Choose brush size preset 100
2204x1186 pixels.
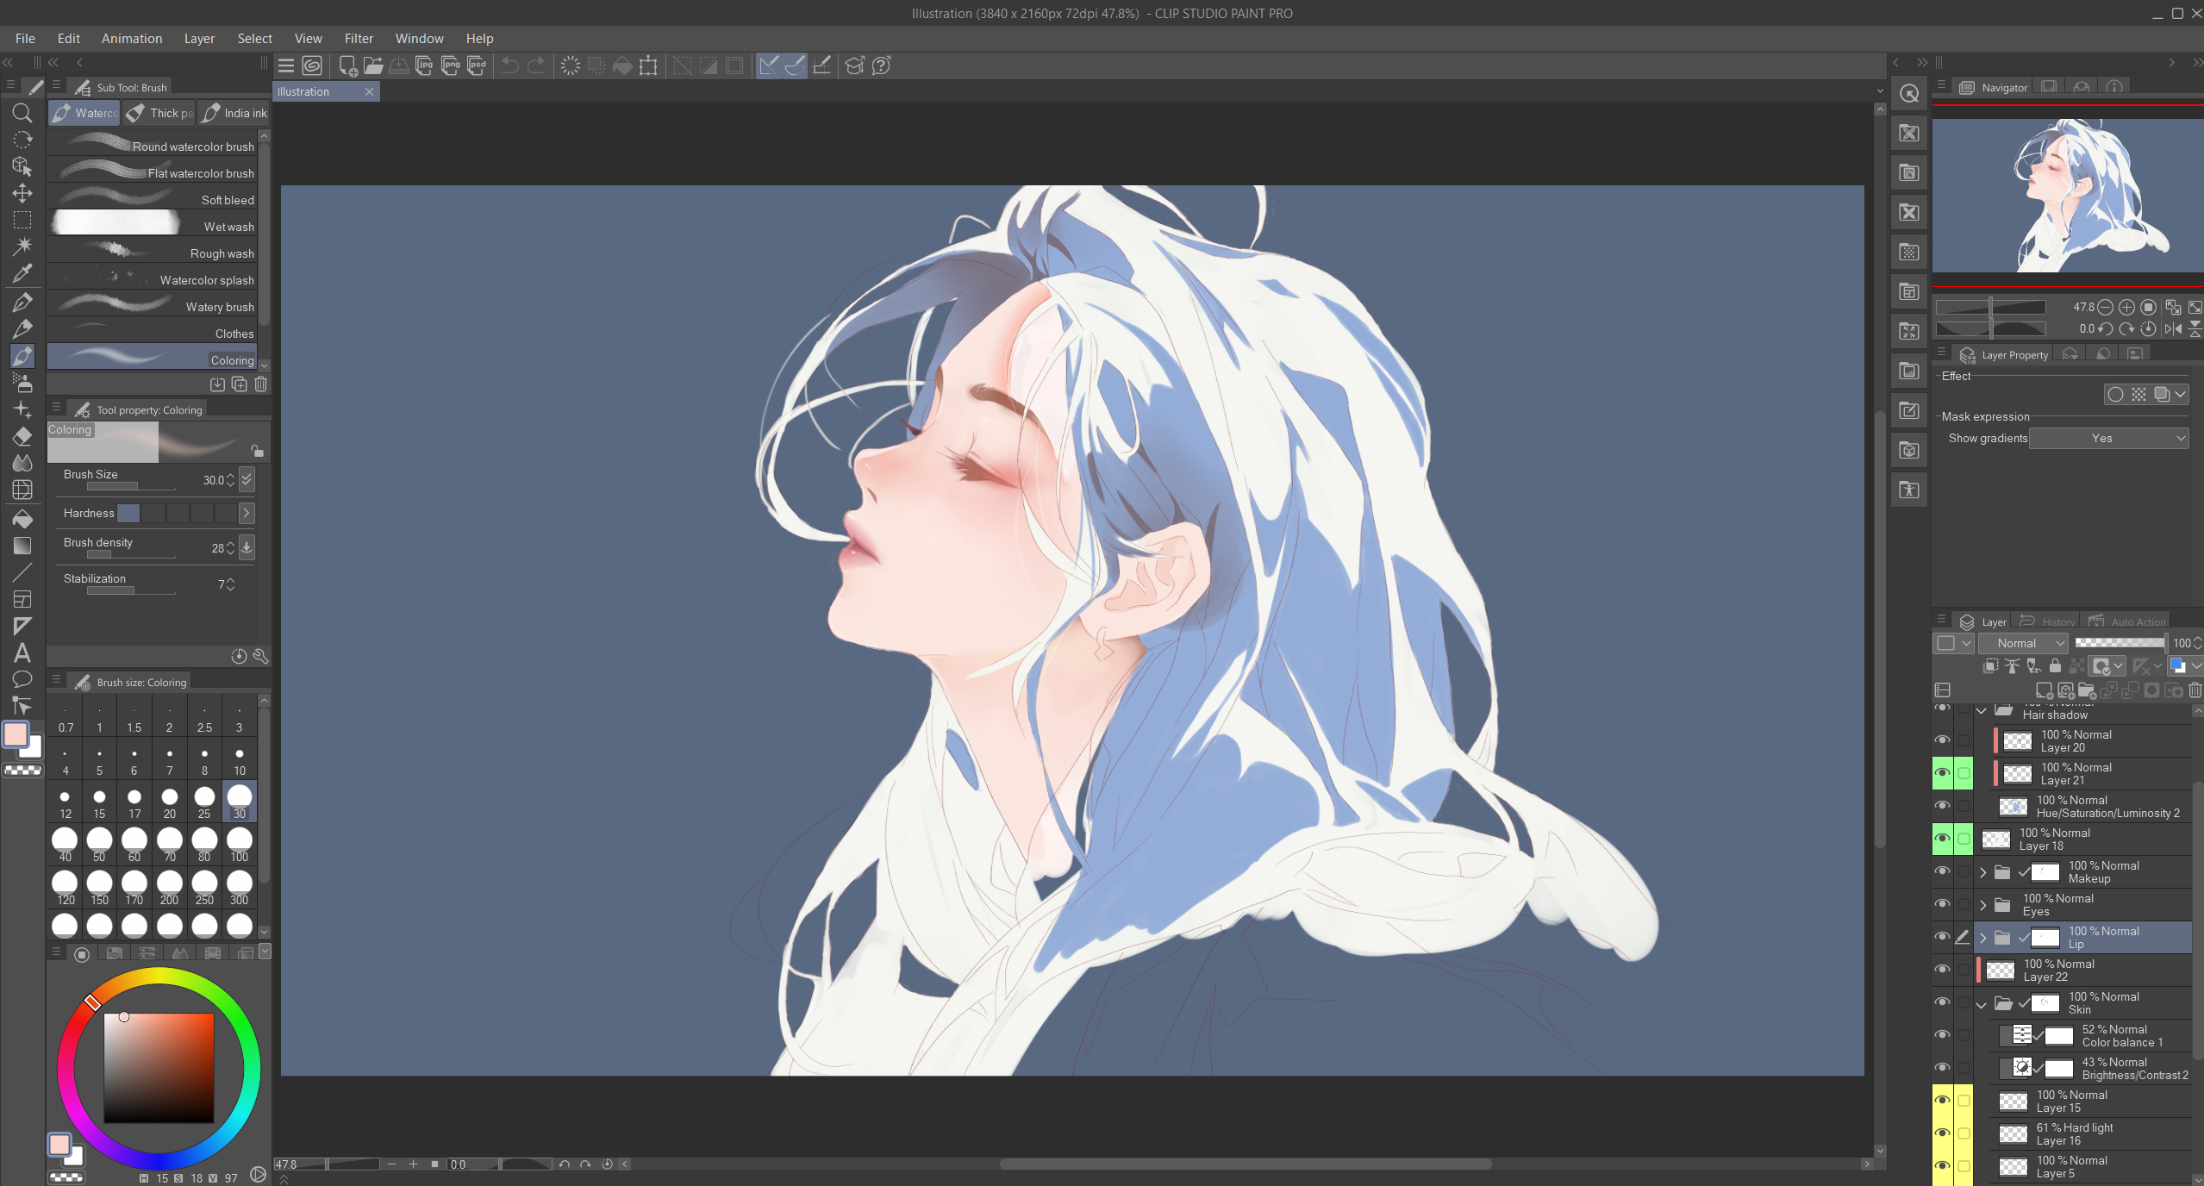[x=240, y=844]
